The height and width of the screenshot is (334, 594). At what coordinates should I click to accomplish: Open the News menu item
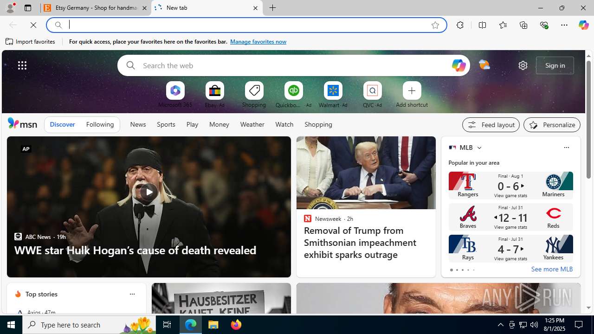coord(138,124)
